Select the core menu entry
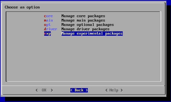 tap(49, 16)
